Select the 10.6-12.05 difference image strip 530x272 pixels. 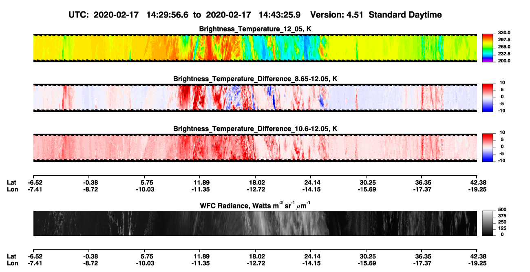point(255,148)
